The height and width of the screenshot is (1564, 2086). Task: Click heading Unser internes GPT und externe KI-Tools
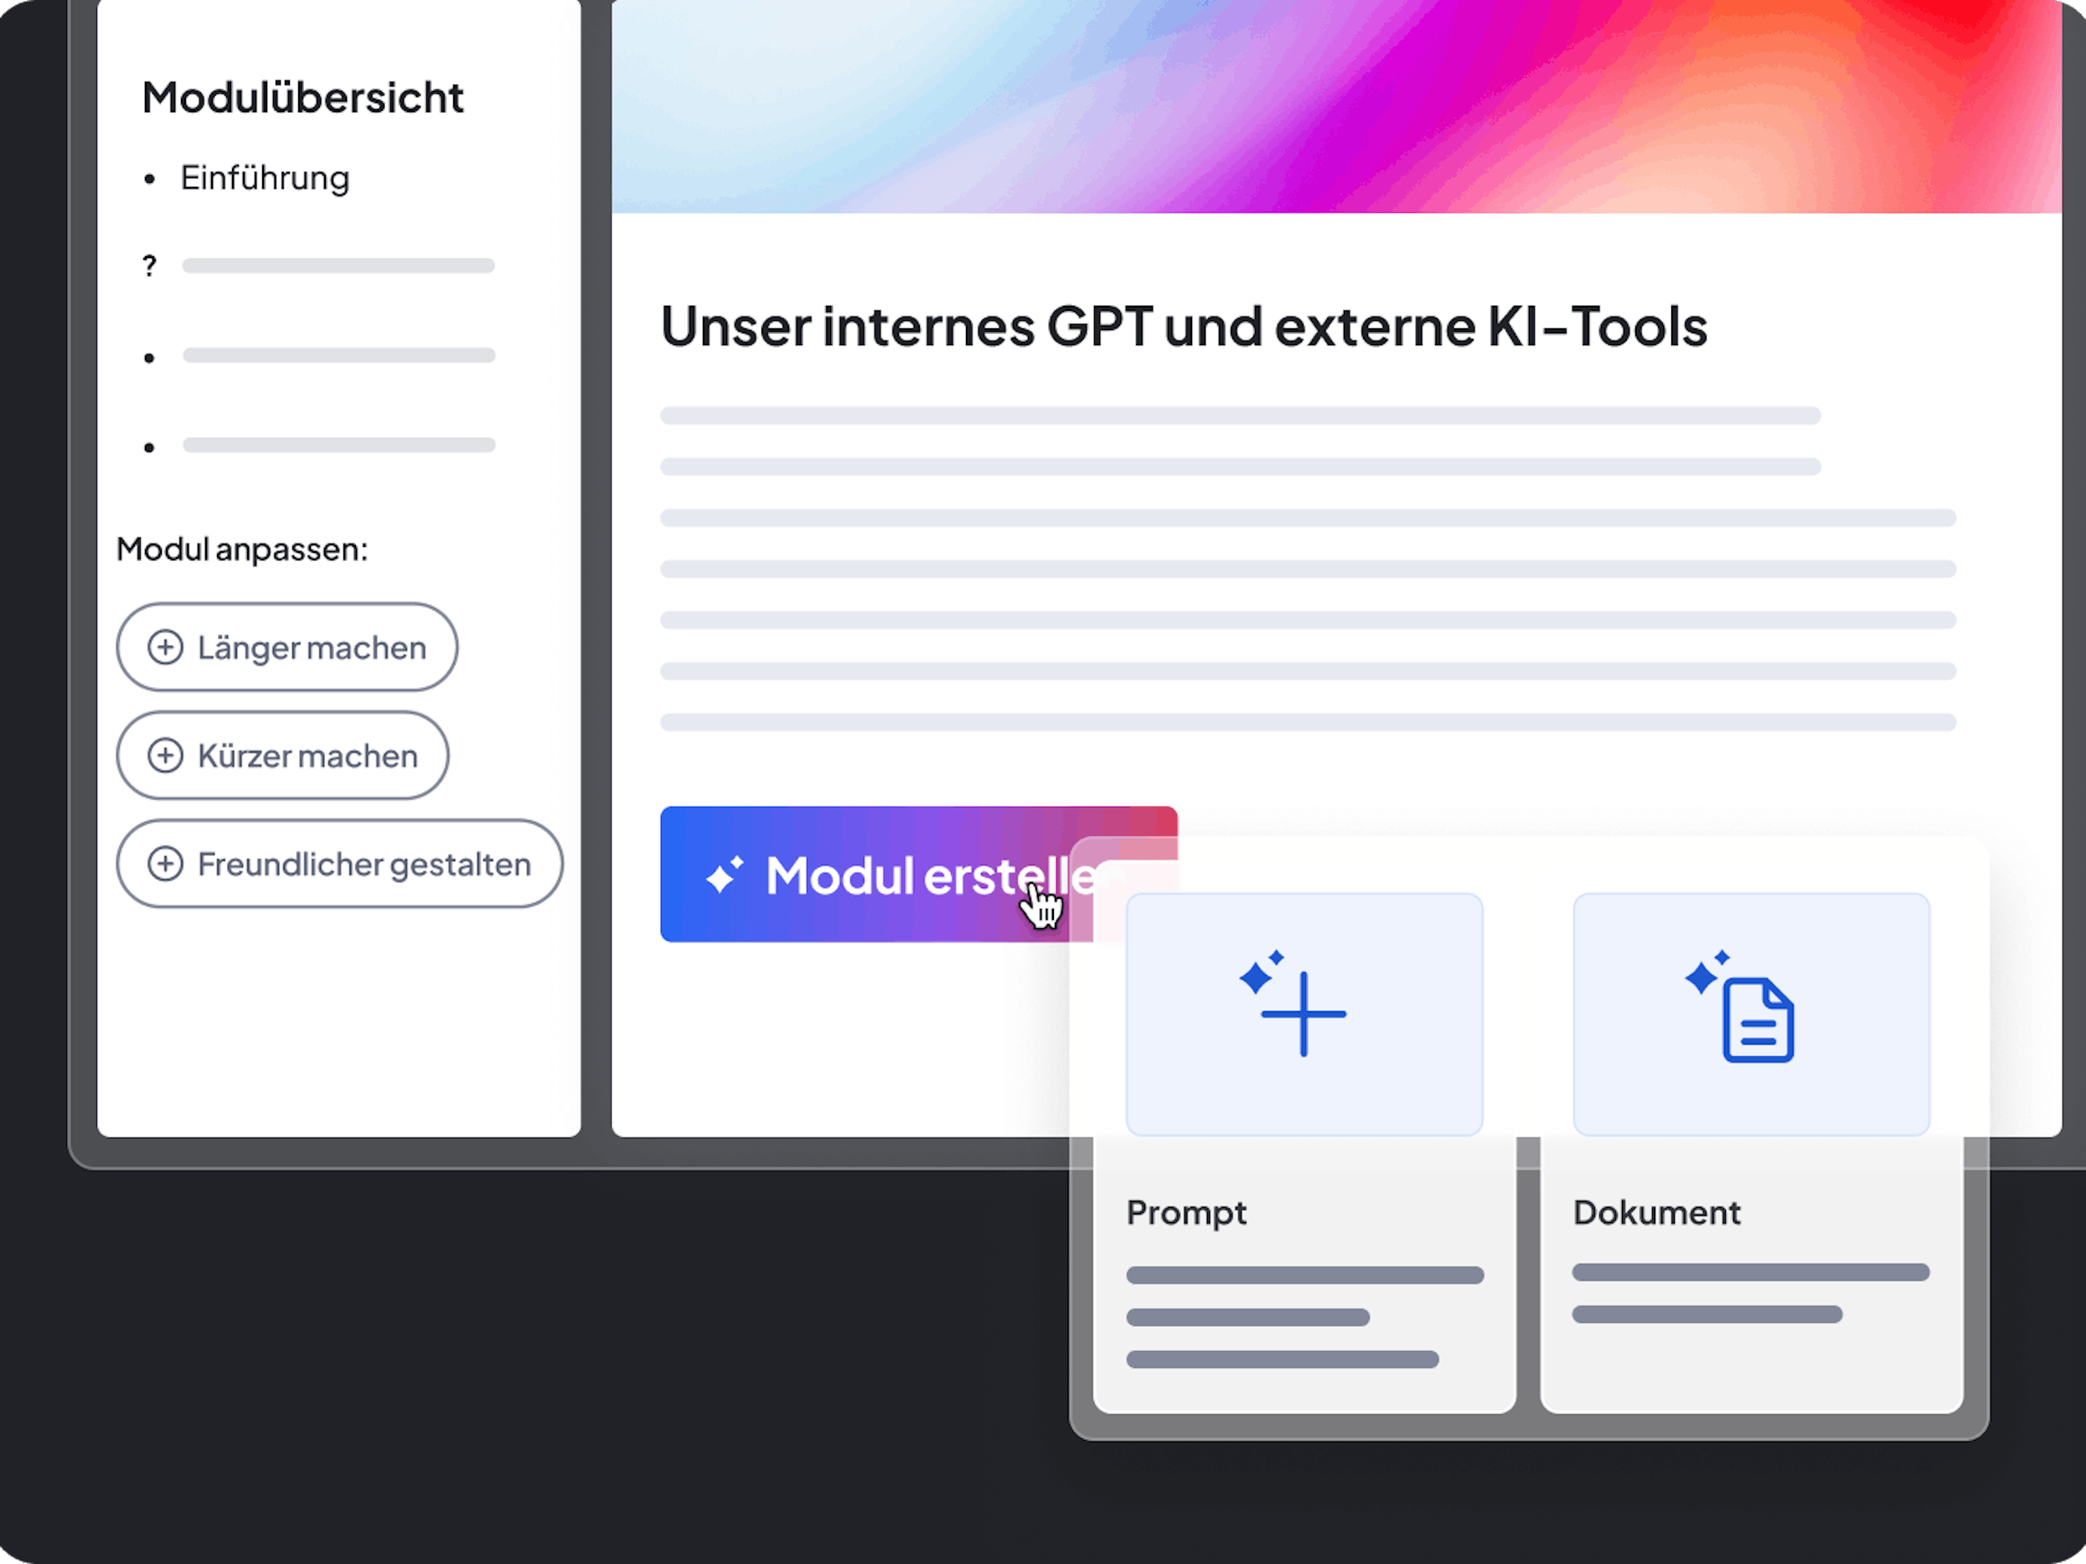pyautogui.click(x=1184, y=328)
